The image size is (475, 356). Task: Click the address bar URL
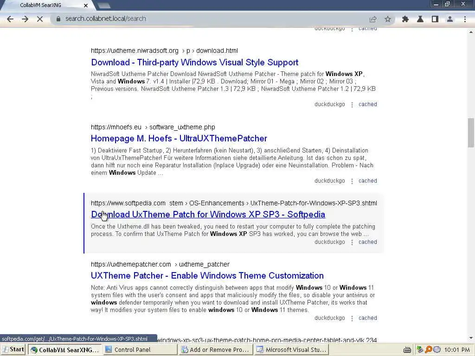(106, 19)
